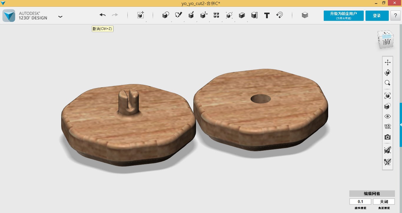This screenshot has height=213, width=402.
Task: Select the yo-yo half with the hole
Action: 260,110
